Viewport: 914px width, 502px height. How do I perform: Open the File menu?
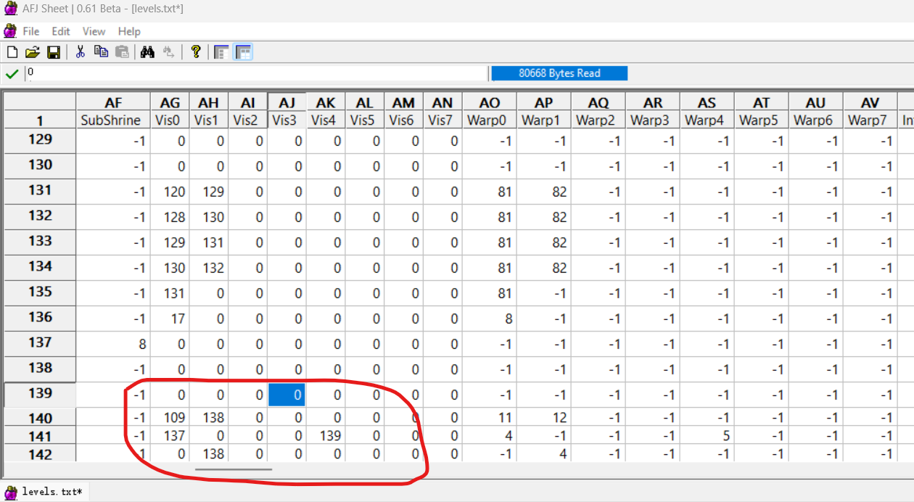[x=31, y=31]
